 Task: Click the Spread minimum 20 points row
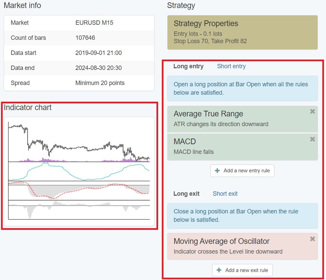(x=79, y=83)
